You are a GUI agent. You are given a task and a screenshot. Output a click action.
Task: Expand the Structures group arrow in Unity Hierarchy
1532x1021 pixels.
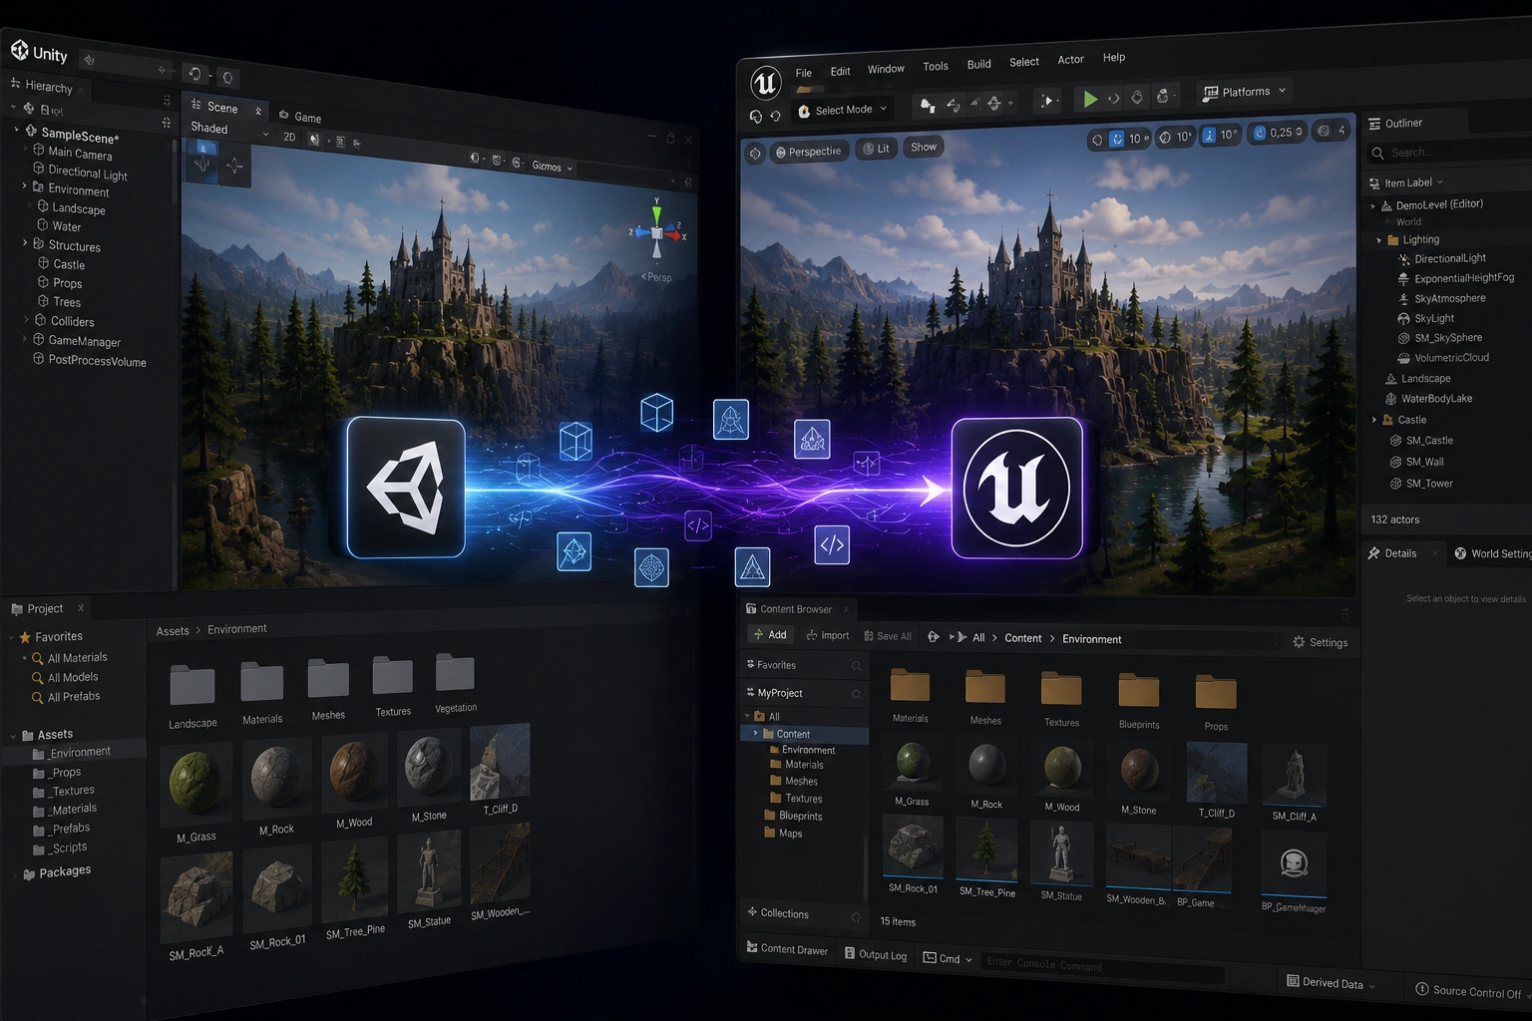pos(25,243)
